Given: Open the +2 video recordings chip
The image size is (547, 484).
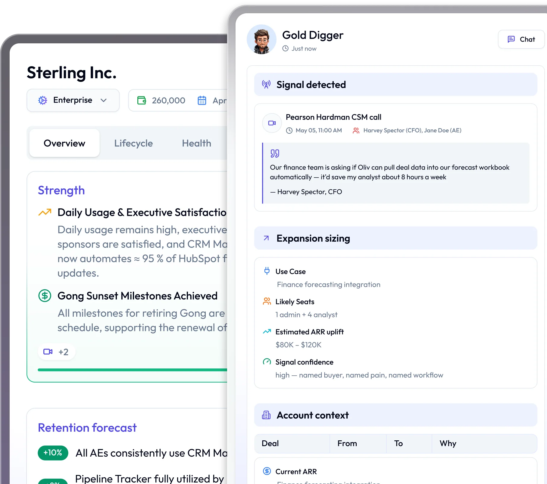Looking at the screenshot, I should pyautogui.click(x=56, y=352).
